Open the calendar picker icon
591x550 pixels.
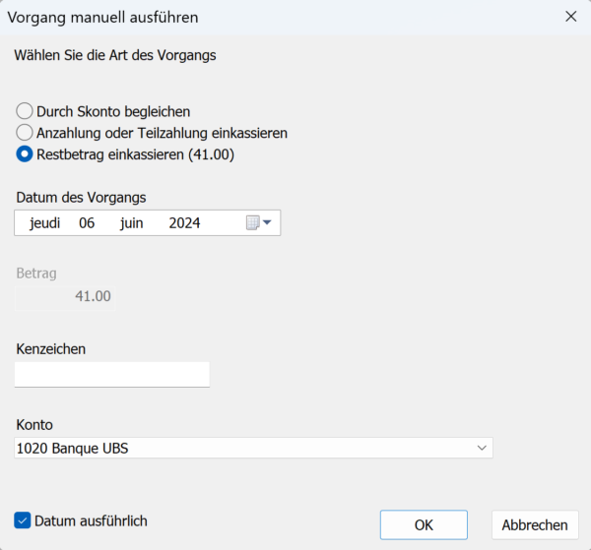coord(252,222)
